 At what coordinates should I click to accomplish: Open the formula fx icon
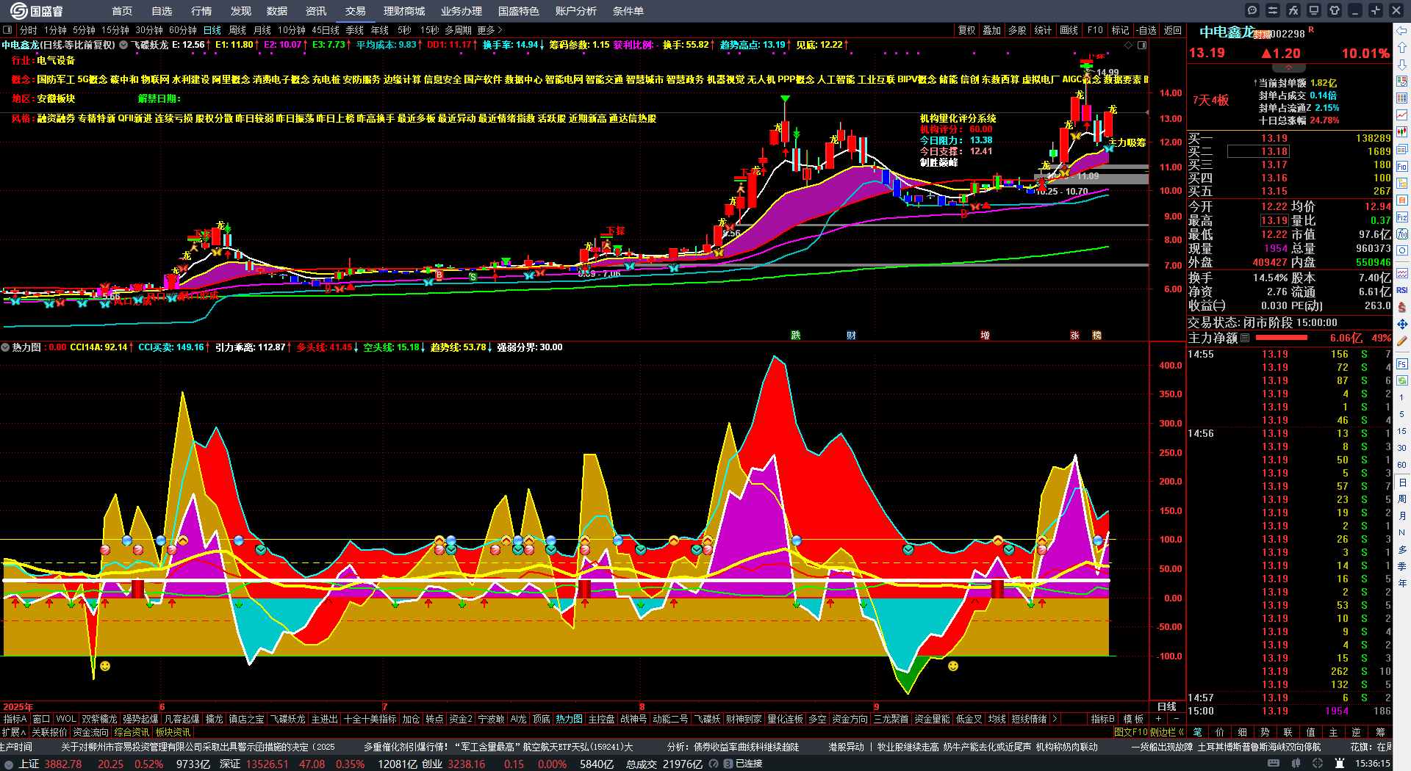click(1293, 10)
